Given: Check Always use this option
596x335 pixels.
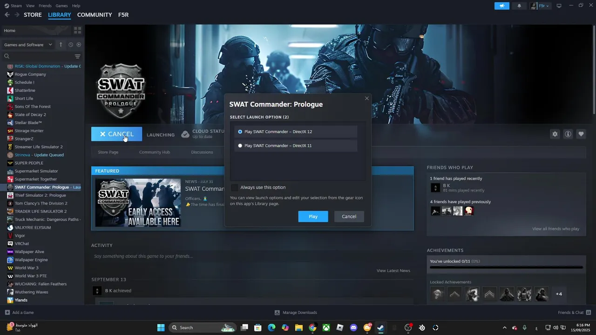Looking at the screenshot, I should click(234, 188).
